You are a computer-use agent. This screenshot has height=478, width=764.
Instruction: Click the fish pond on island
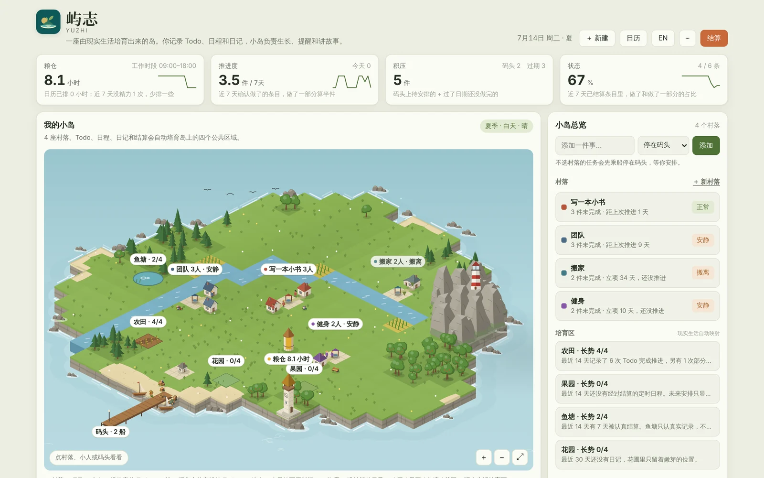(148, 278)
